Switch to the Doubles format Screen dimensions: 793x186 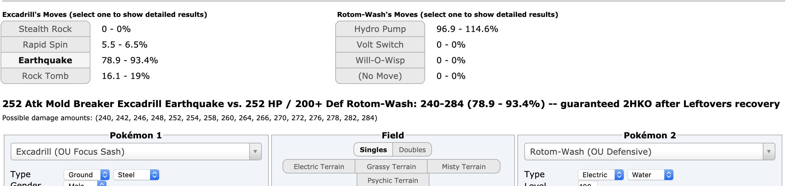point(412,150)
